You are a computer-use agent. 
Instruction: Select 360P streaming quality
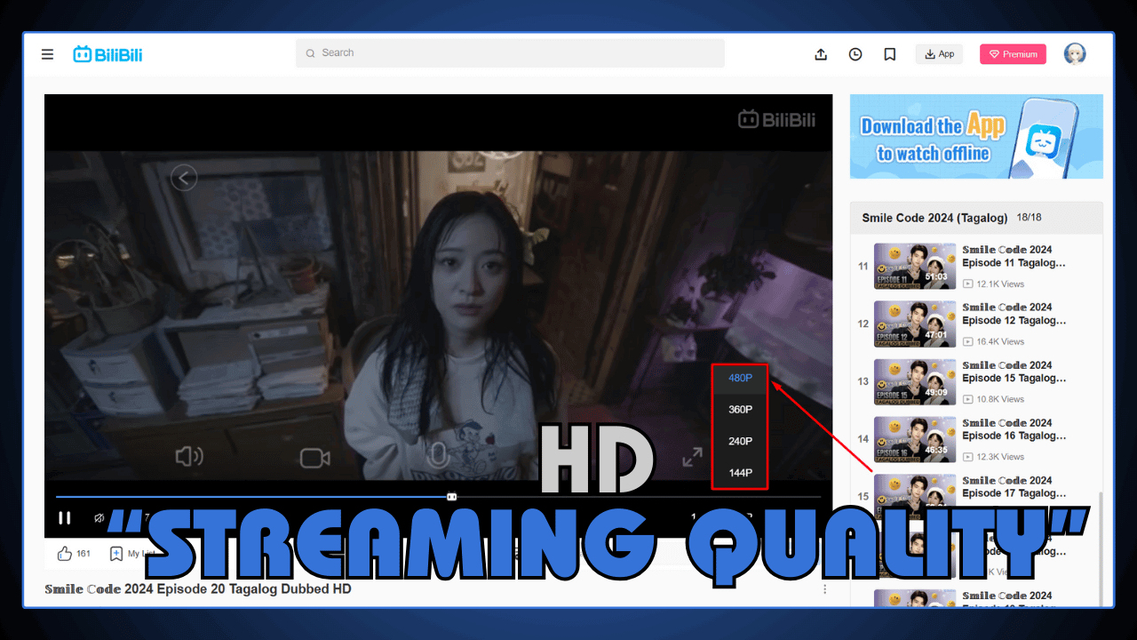coord(739,409)
